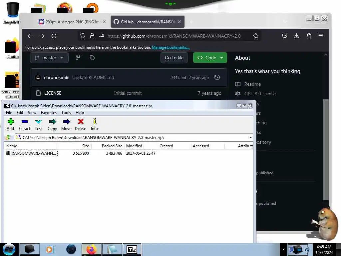Viewport: 341px width, 256px height.
Task: Sort by the Modified column header
Action: 141,146
